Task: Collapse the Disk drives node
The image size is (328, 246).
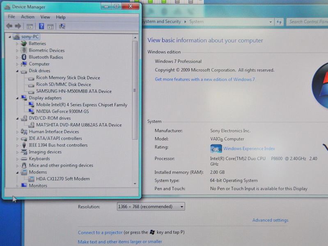Action: tap(17, 71)
